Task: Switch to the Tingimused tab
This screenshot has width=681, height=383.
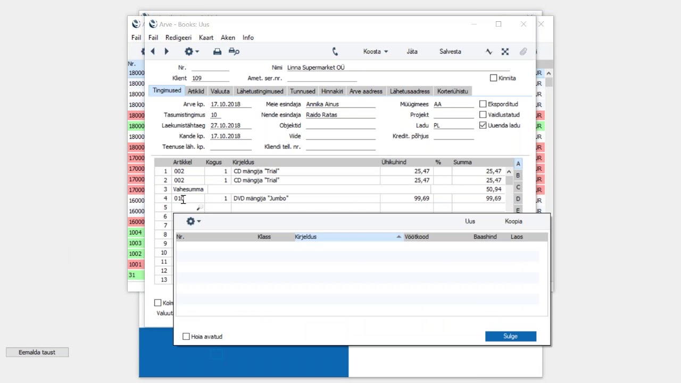Action: coord(167,90)
